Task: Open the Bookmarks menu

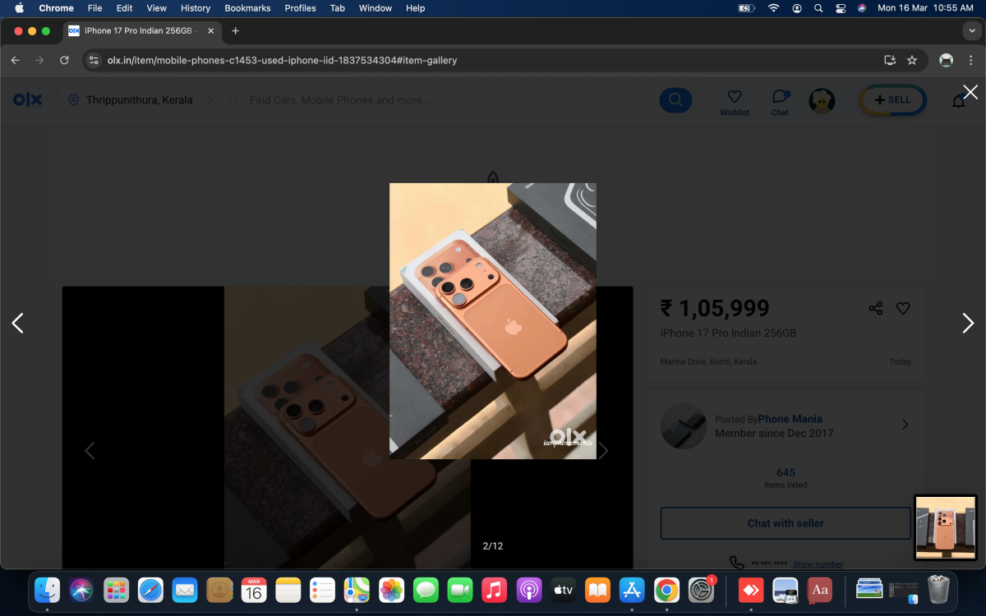Action: click(x=247, y=8)
